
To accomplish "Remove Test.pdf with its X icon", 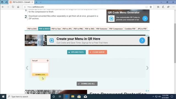I will tap(48, 61).
